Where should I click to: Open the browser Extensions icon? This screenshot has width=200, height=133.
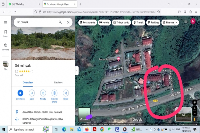(x=190, y=12)
